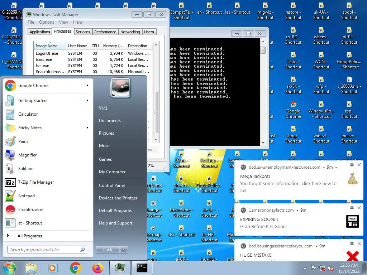Expand Getting Started submenu arrow
The width and height of the screenshot is (367, 275).
[x=87, y=101]
